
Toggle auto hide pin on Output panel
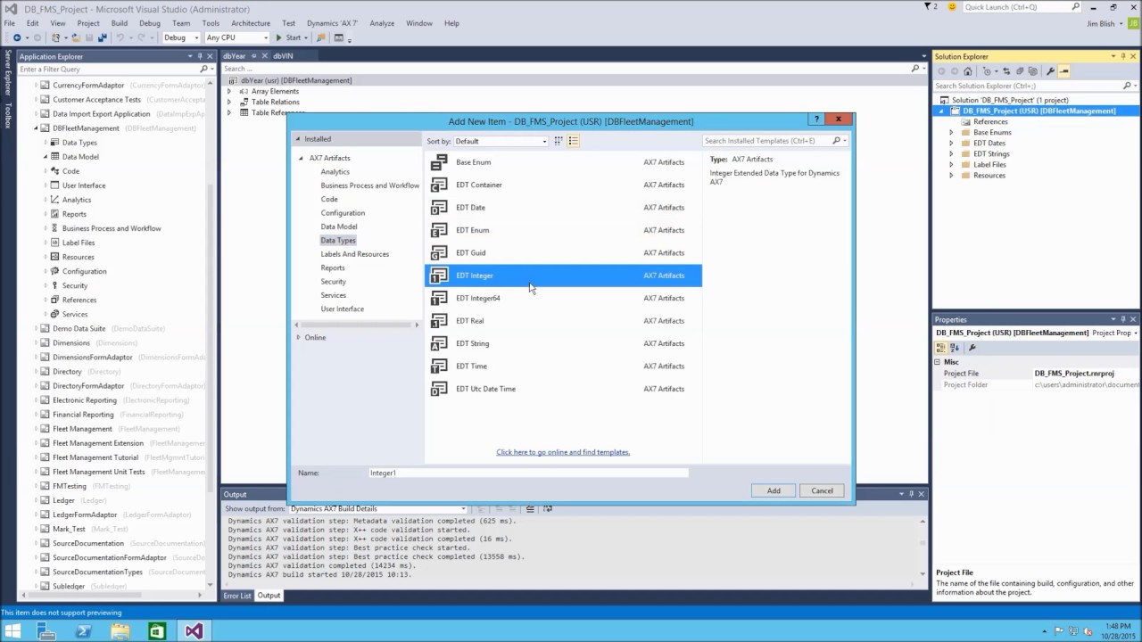tap(911, 494)
